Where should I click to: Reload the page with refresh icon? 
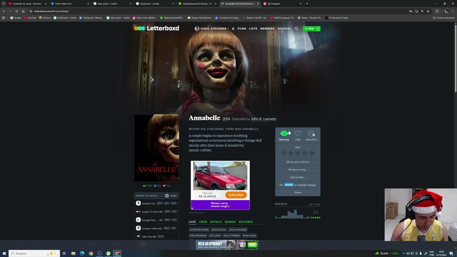coord(16,11)
